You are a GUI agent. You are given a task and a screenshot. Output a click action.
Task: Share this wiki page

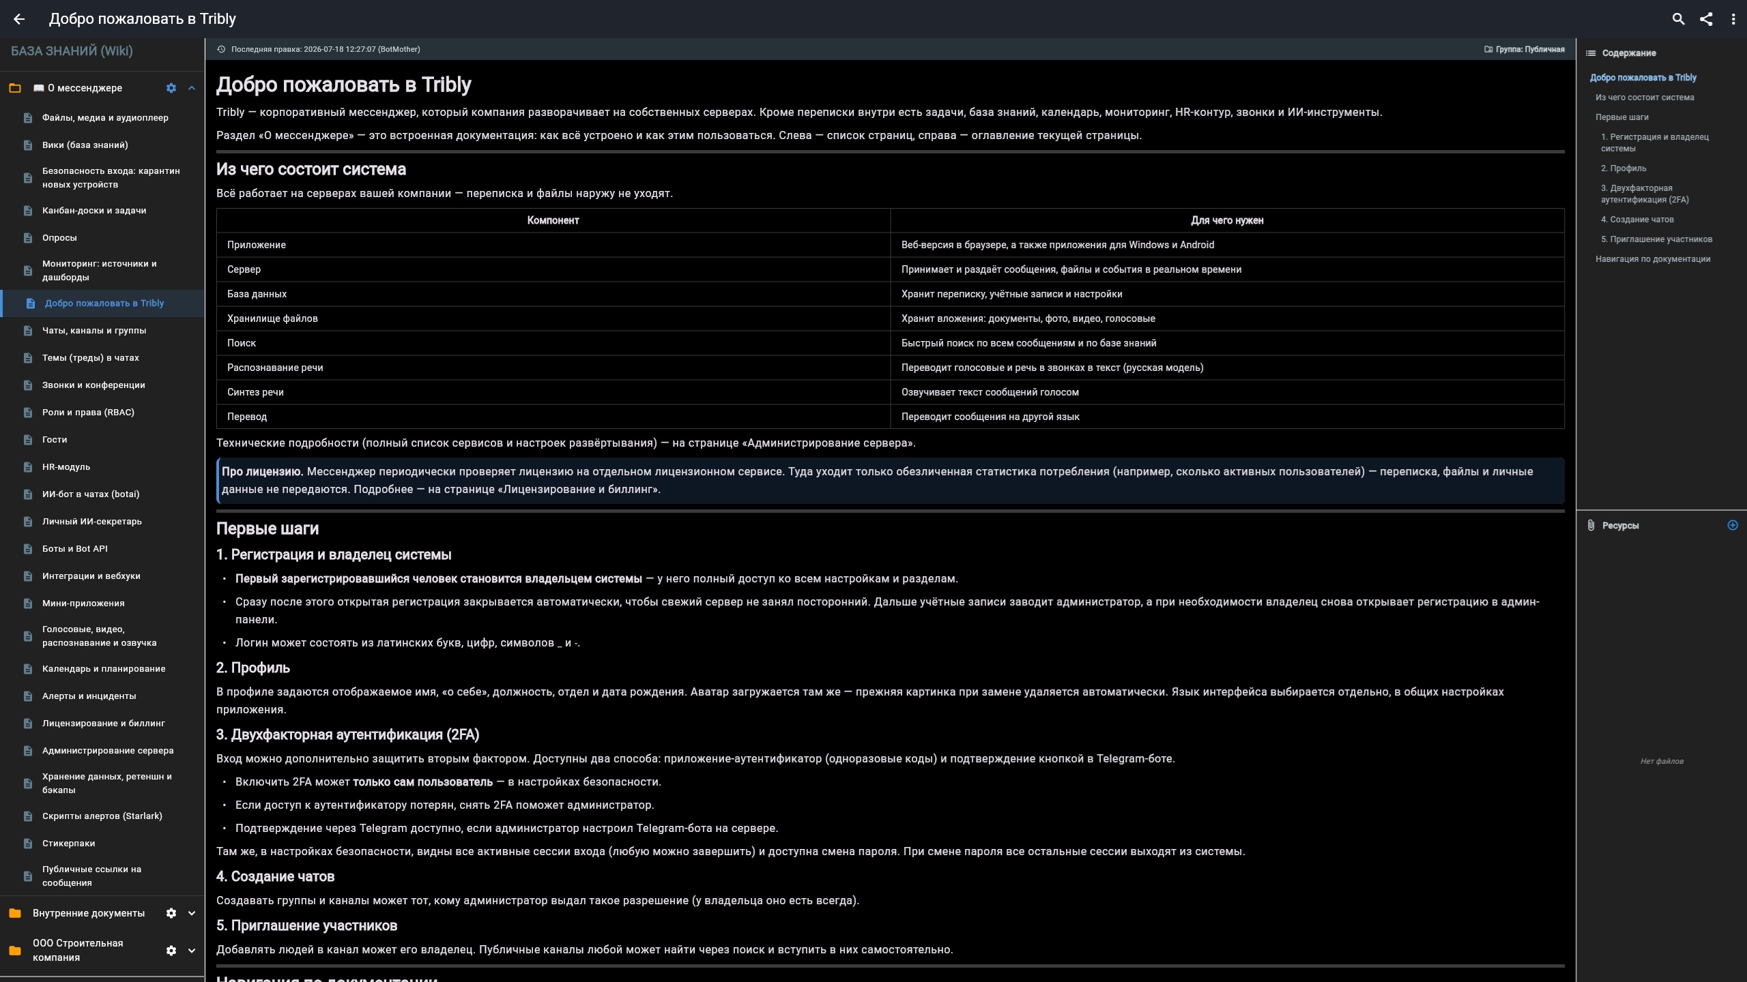coord(1706,19)
